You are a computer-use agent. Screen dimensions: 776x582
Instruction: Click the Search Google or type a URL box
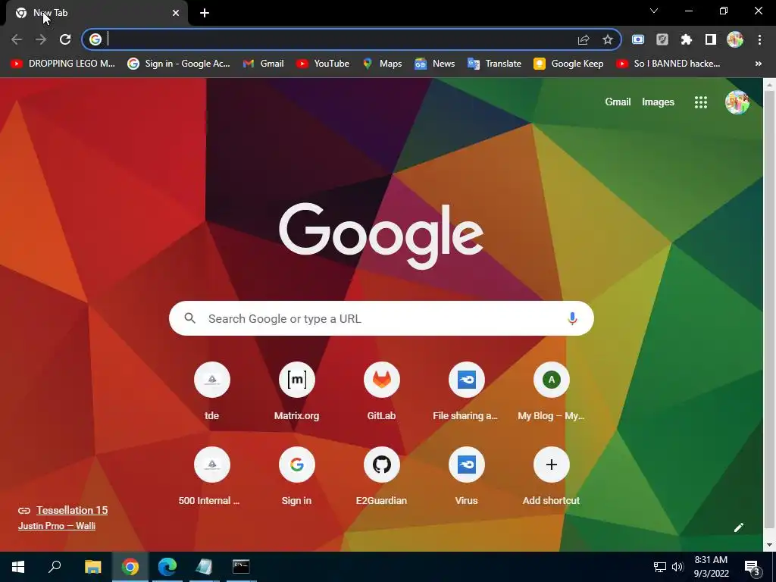381,318
